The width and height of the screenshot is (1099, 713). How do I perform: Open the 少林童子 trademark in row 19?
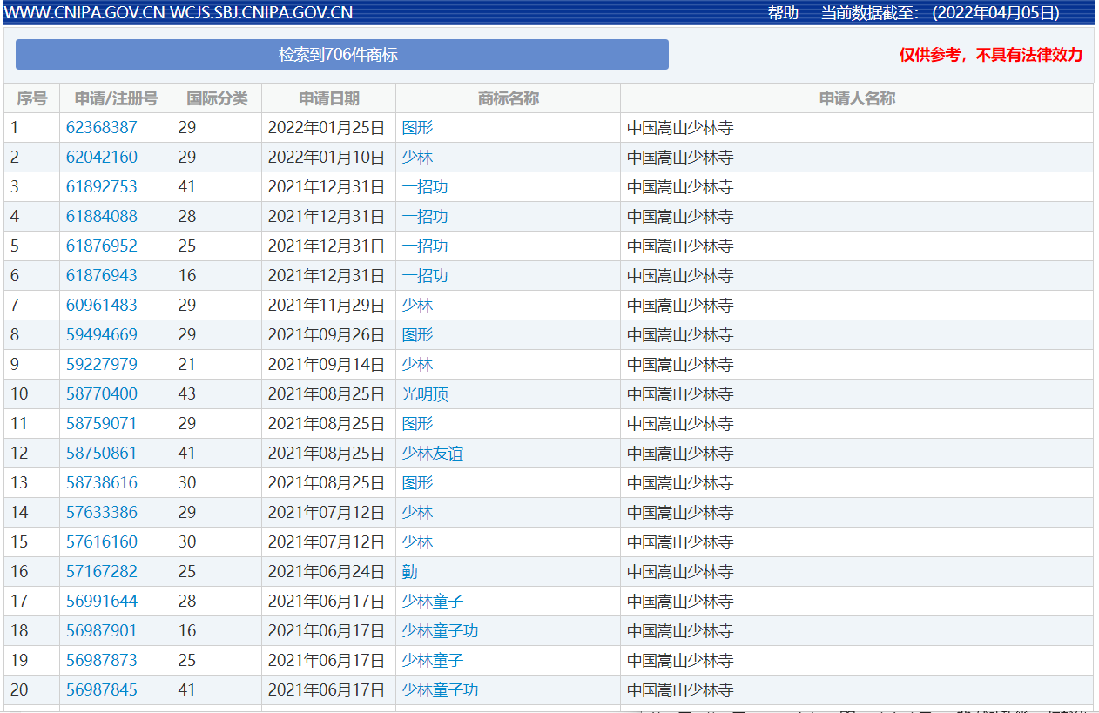[x=433, y=660]
